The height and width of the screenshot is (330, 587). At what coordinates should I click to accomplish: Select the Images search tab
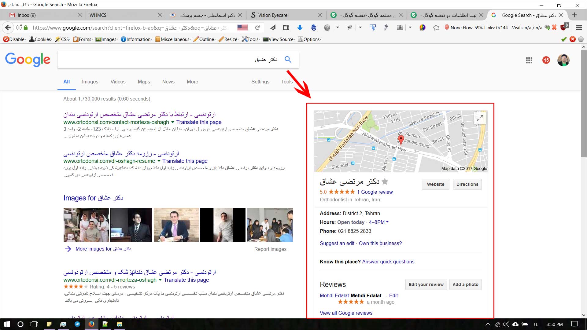pos(90,82)
